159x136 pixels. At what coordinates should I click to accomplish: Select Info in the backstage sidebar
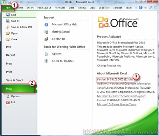click(9, 47)
